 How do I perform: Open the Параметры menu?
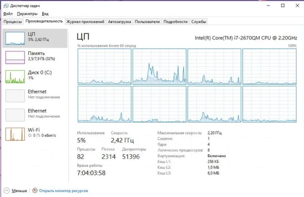(x=27, y=14)
